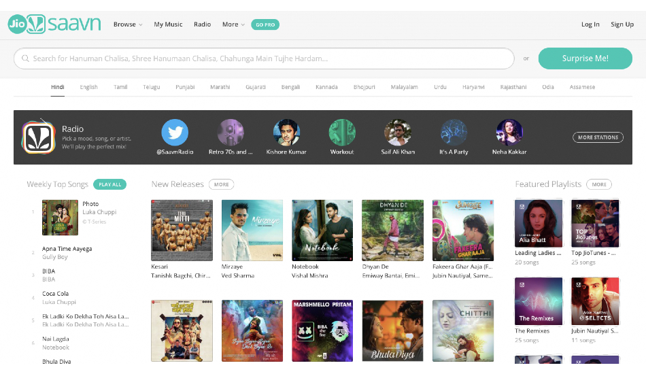
Task: Select the Hindi language tab
Action: coord(58,87)
